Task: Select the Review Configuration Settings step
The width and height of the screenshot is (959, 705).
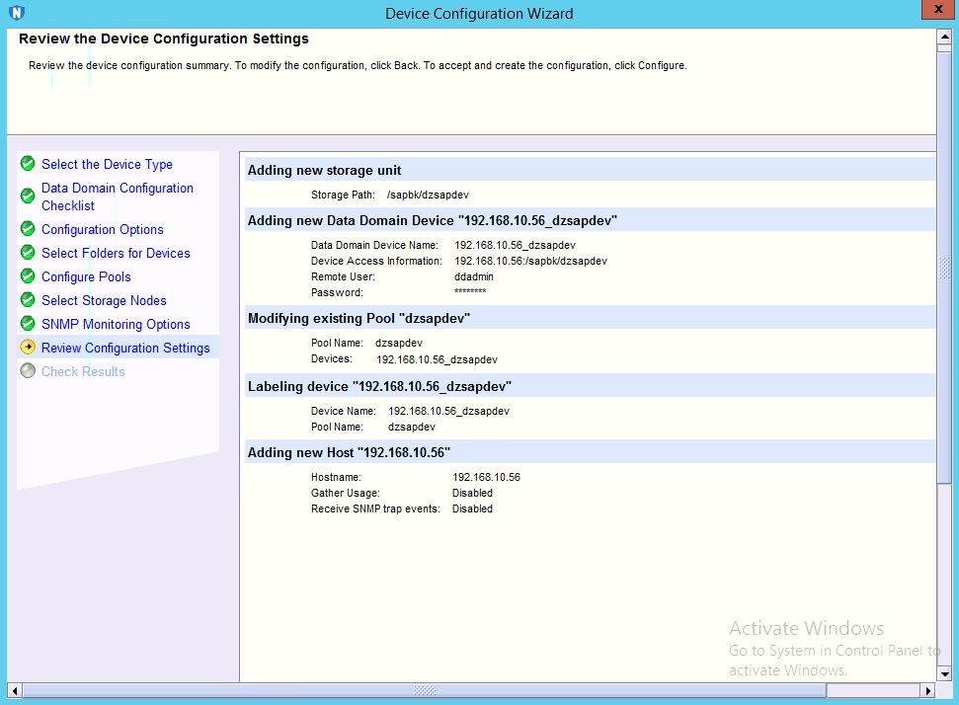Action: pos(125,349)
